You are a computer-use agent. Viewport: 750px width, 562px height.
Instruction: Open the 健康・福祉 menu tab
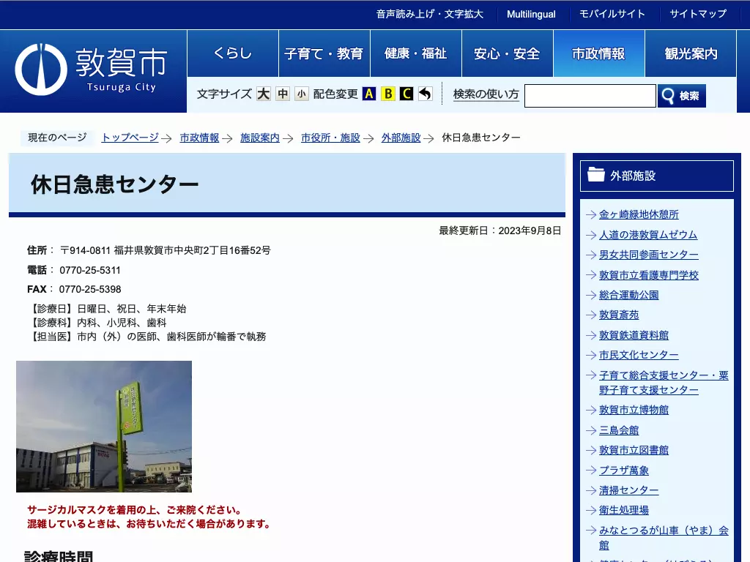416,53
